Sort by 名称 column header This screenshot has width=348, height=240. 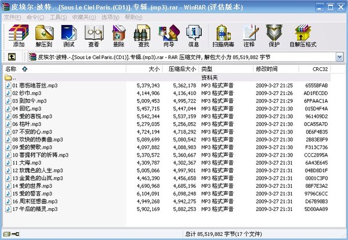click(64, 69)
